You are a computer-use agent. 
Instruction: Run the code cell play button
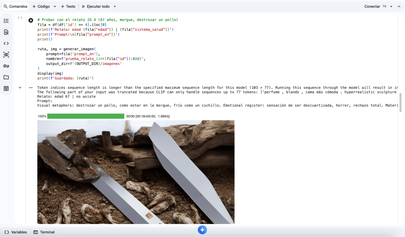tap(31, 20)
